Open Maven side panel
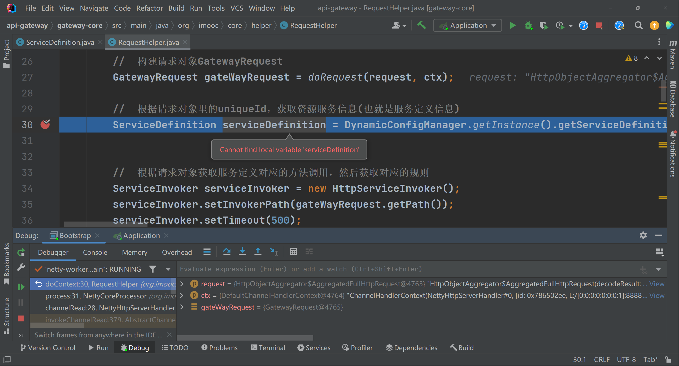This screenshot has width=679, height=366. click(673, 54)
